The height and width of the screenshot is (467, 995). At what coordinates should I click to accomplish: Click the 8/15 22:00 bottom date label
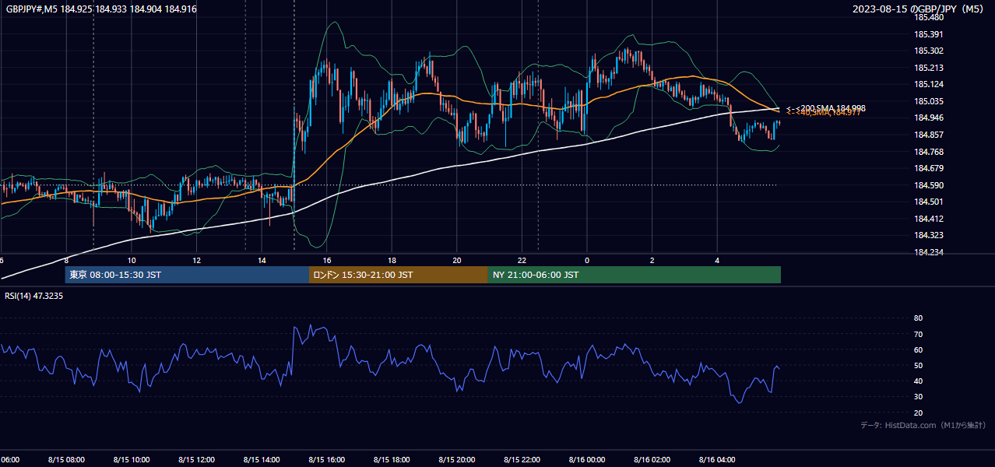[522, 460]
